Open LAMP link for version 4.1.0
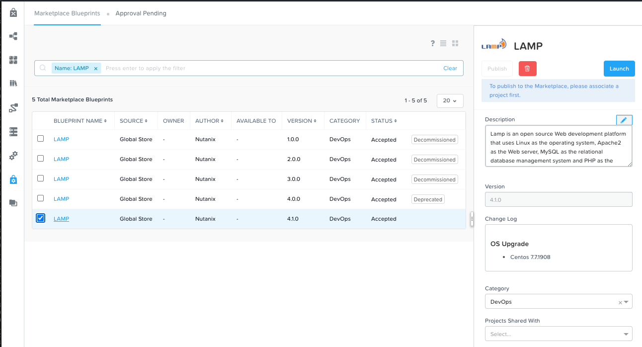Viewport: 642px width, 347px height. click(x=61, y=219)
